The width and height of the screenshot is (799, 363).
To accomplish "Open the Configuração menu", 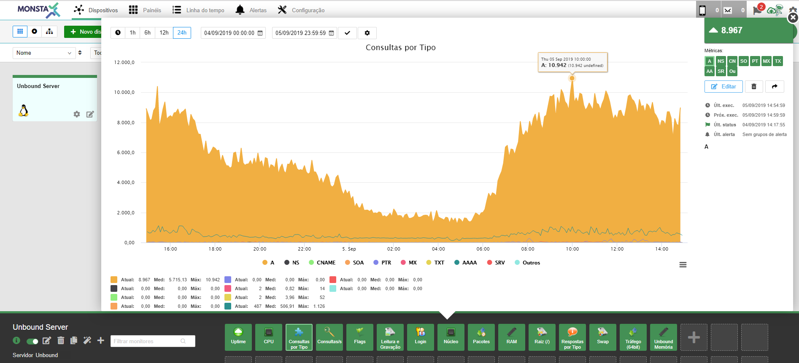I will [x=301, y=10].
